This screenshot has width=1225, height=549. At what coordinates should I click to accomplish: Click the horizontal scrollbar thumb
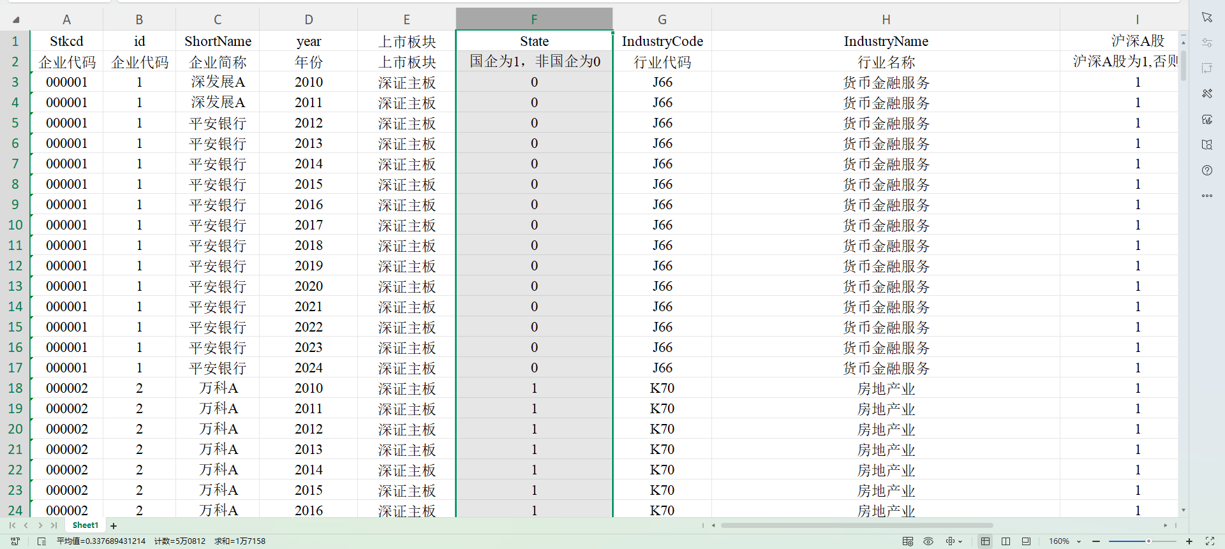click(856, 525)
